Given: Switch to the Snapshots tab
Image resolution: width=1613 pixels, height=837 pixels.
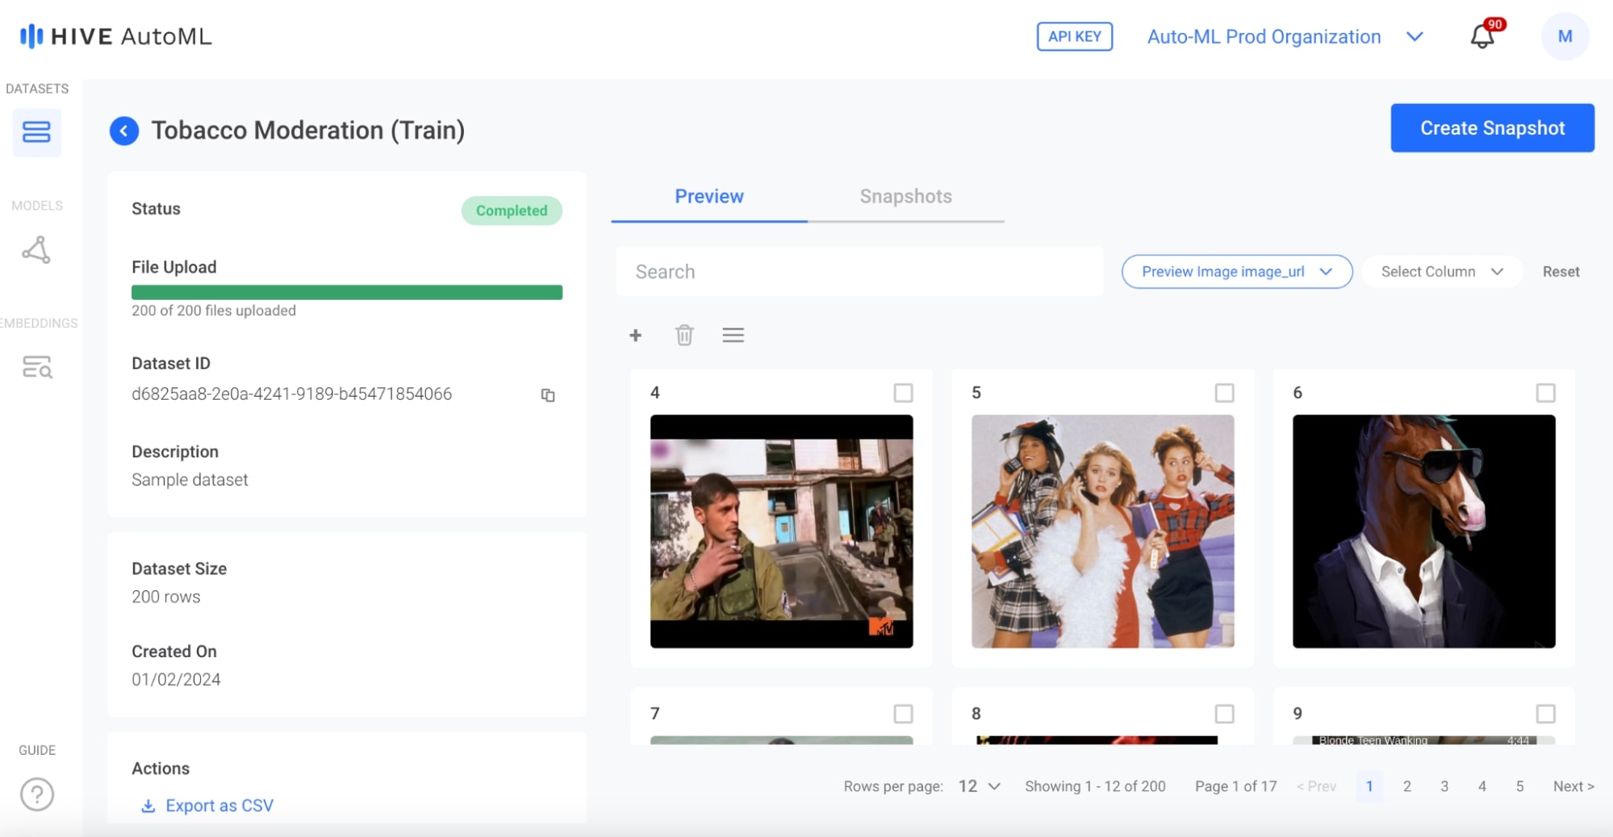Looking at the screenshot, I should (905, 197).
